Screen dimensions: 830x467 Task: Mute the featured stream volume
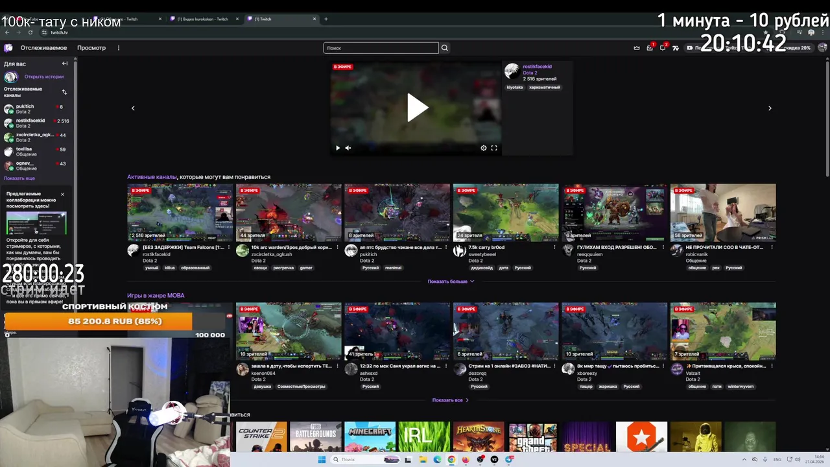point(348,148)
